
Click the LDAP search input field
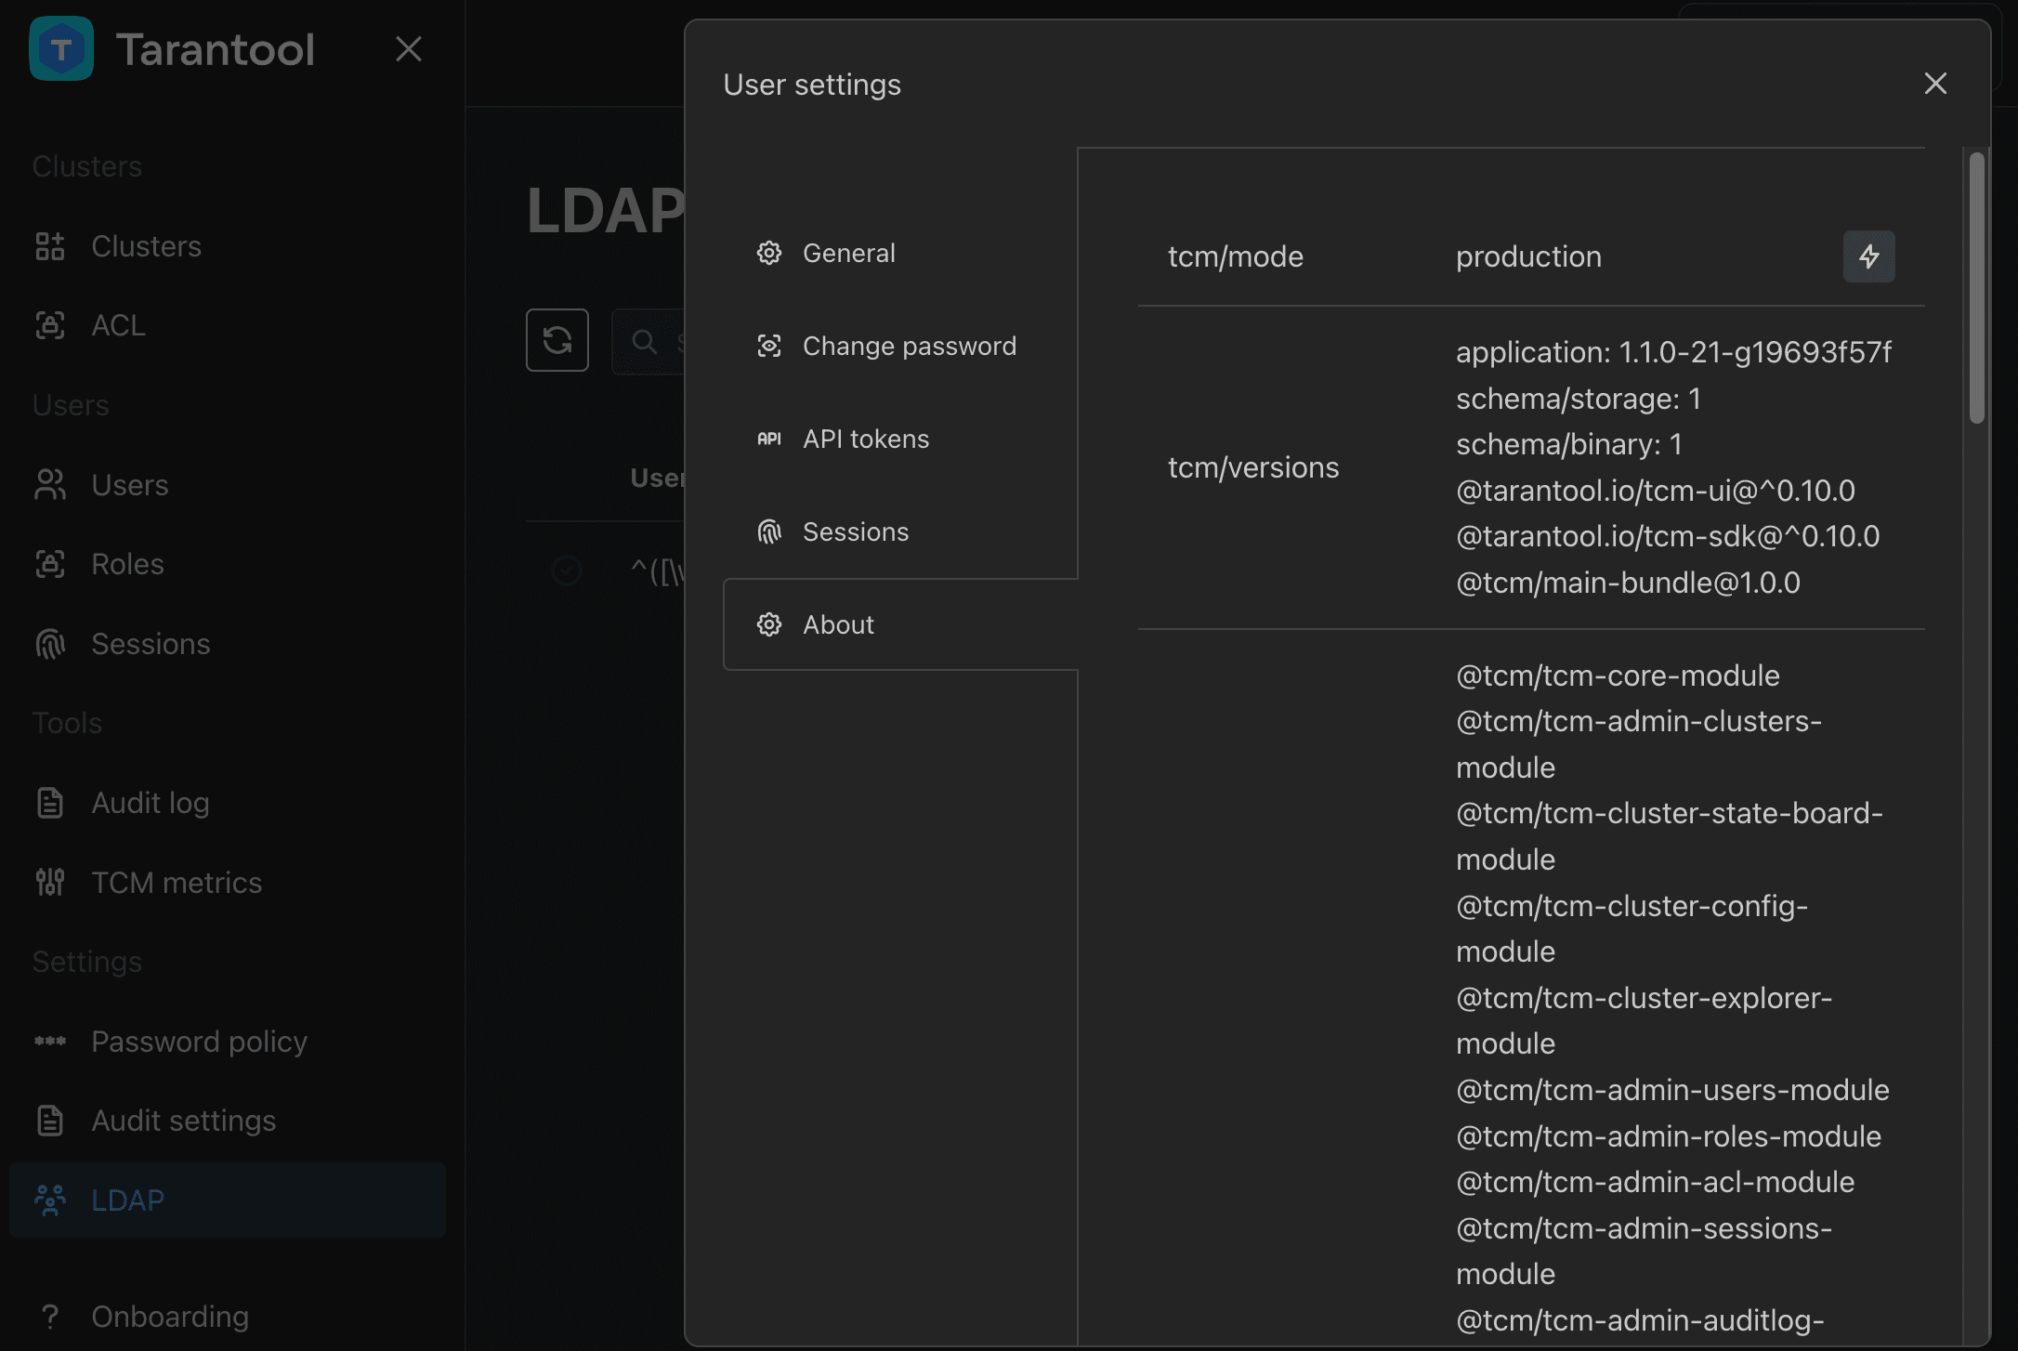point(649,341)
